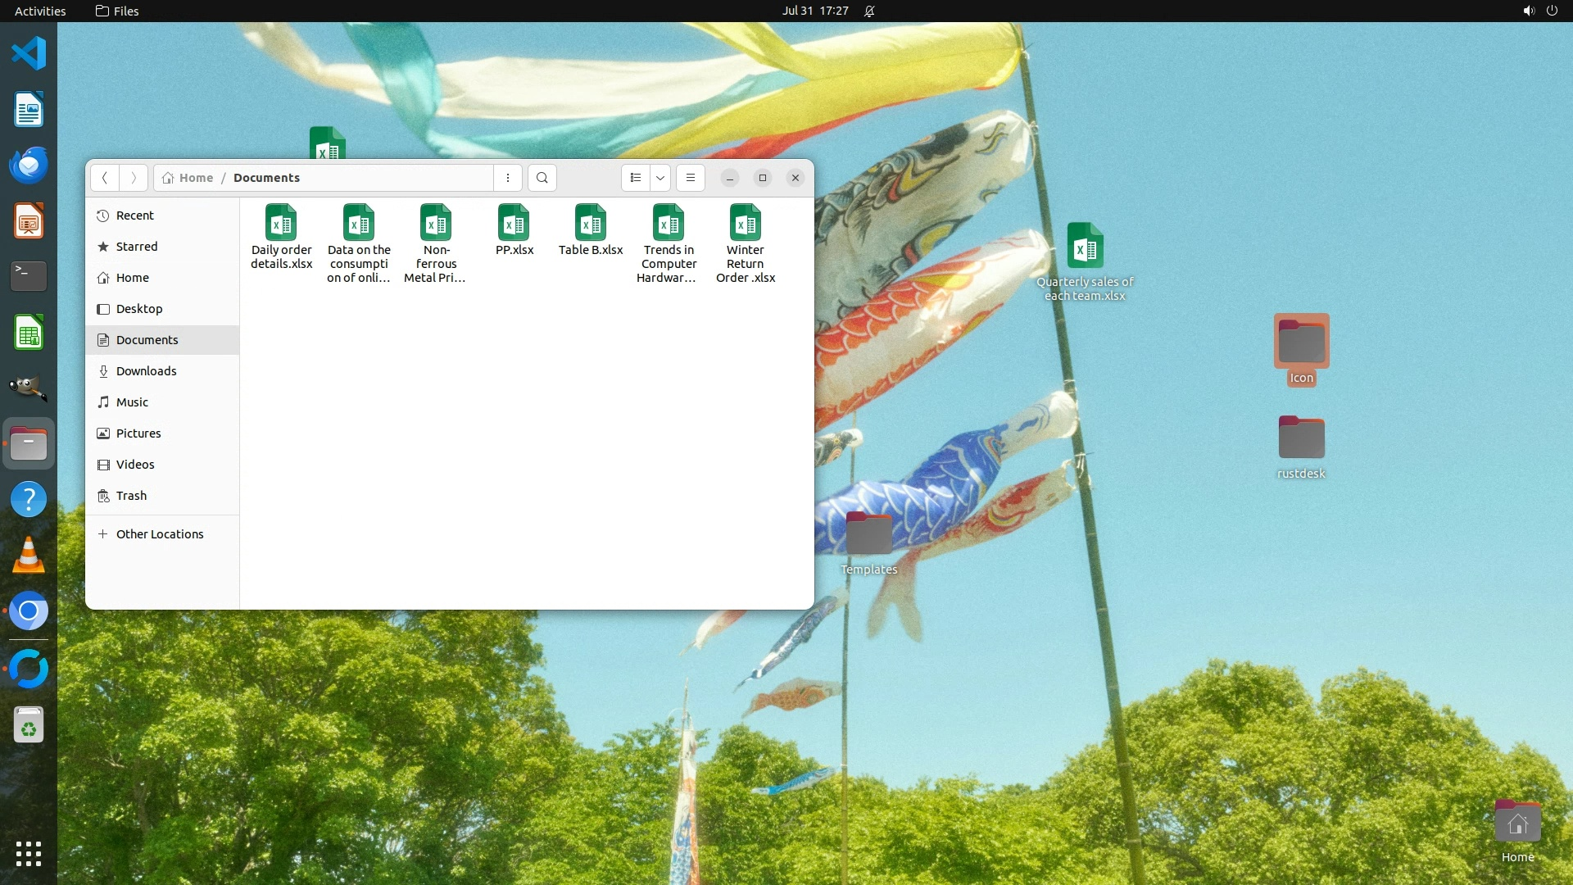Select the PP.xlsx file
This screenshot has width=1573, height=885.
pos(515,229)
